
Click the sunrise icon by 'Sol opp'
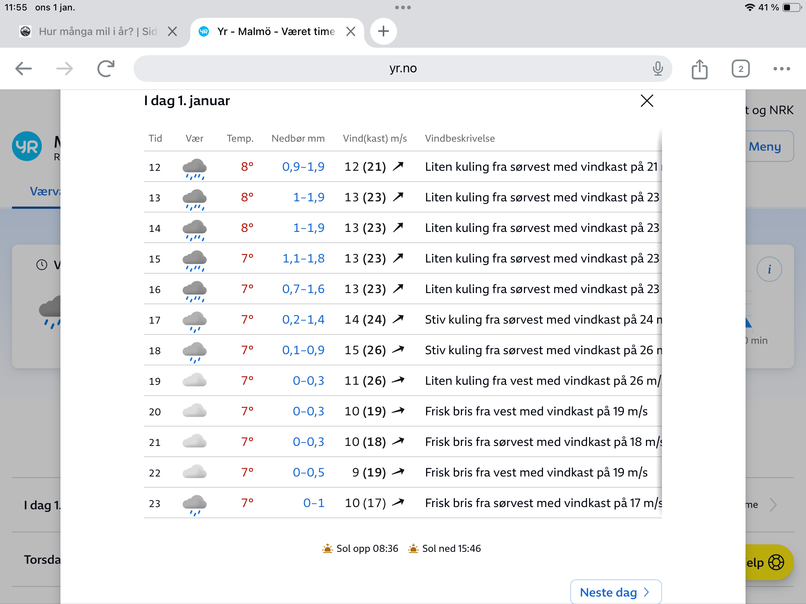coord(327,548)
